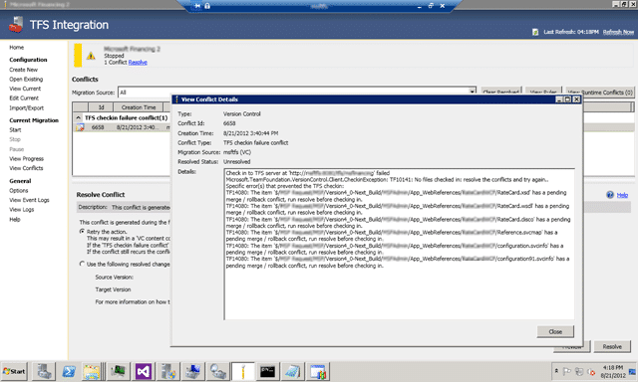
Task: Click the Last Refresh document icon
Action: 535,32
